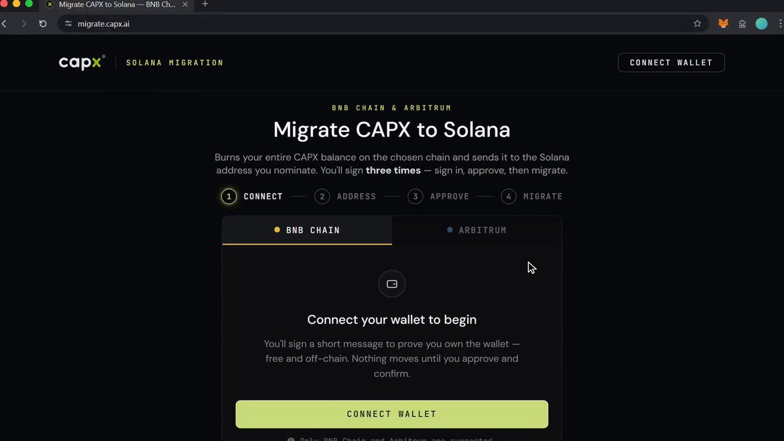Open the browser extensions puzzle icon

[x=742, y=24]
